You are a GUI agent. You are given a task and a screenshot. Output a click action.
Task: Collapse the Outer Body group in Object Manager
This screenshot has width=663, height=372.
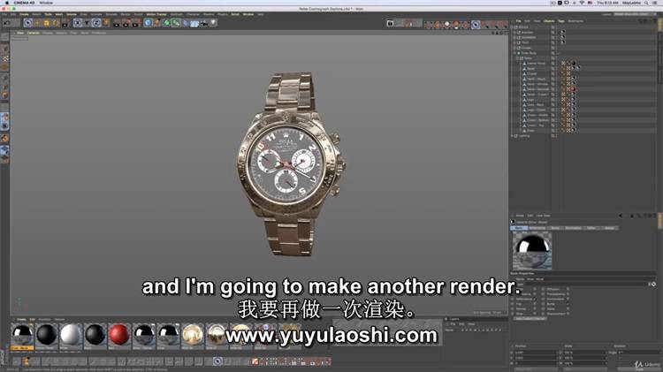(x=514, y=53)
